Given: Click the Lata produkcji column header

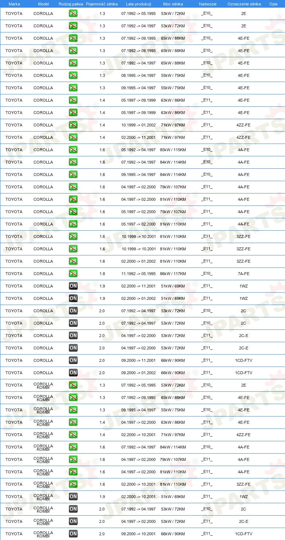Looking at the screenshot, I should pyautogui.click(x=138, y=4).
